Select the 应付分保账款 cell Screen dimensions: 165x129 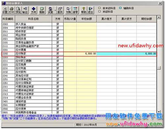(x=34, y=83)
